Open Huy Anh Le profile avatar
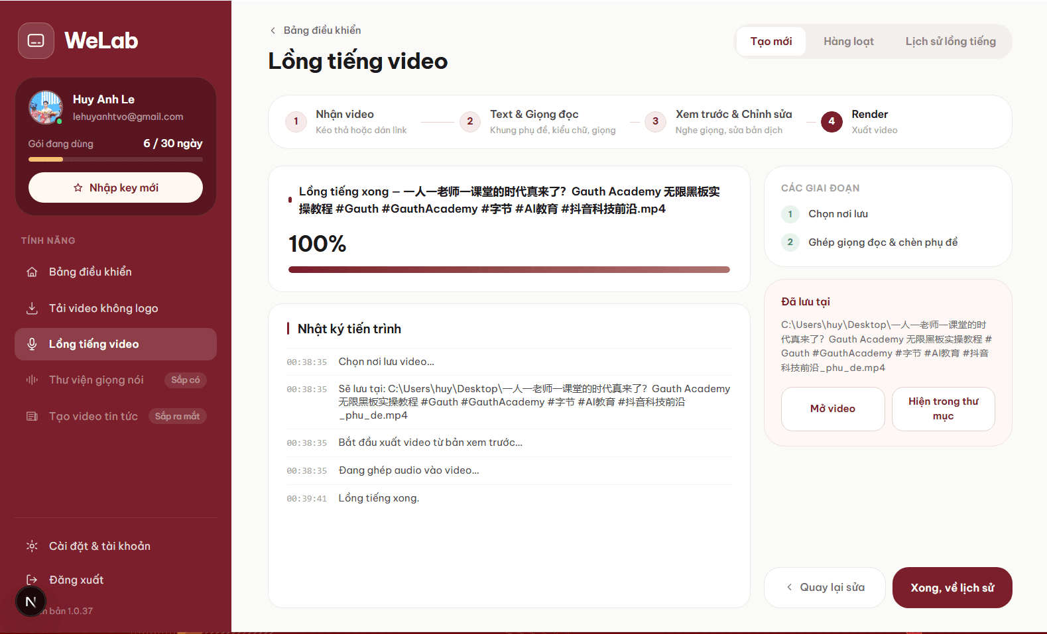The width and height of the screenshot is (1047, 634). point(46,107)
